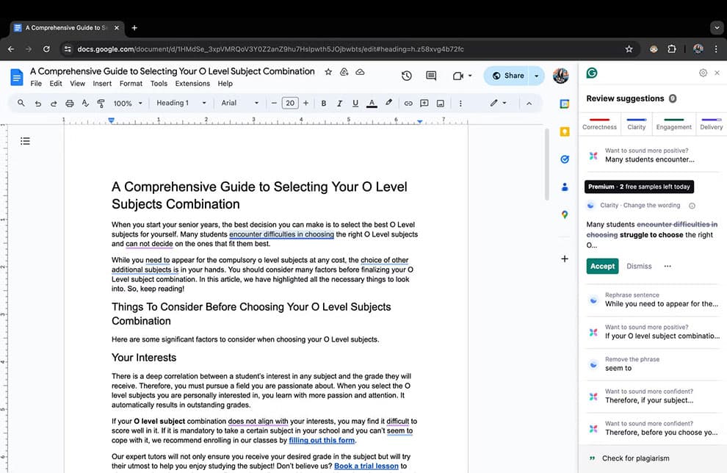Open the 'filling out this form' link

(322, 440)
